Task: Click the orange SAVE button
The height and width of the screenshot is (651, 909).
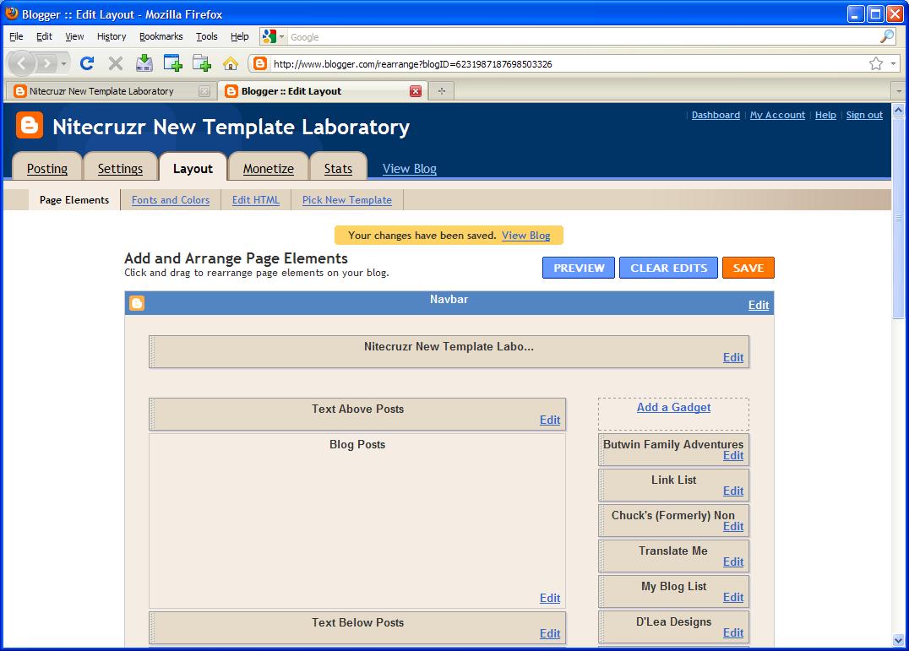Action: point(748,268)
